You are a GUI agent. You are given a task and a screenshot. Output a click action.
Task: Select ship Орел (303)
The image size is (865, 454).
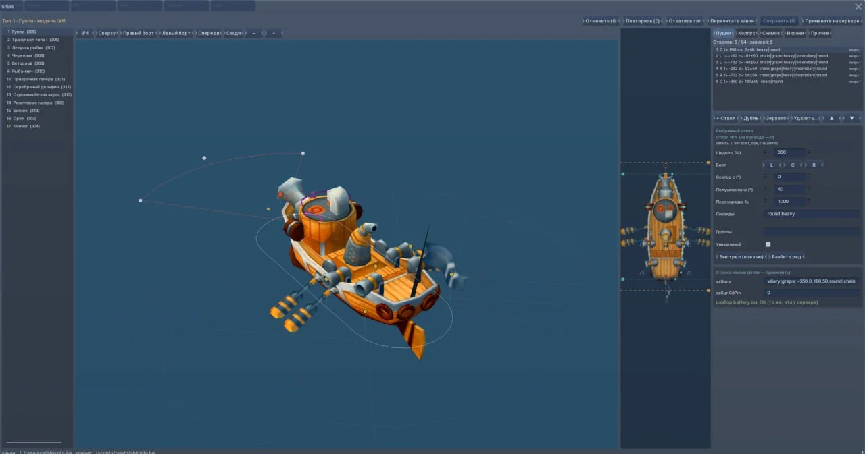click(x=36, y=118)
